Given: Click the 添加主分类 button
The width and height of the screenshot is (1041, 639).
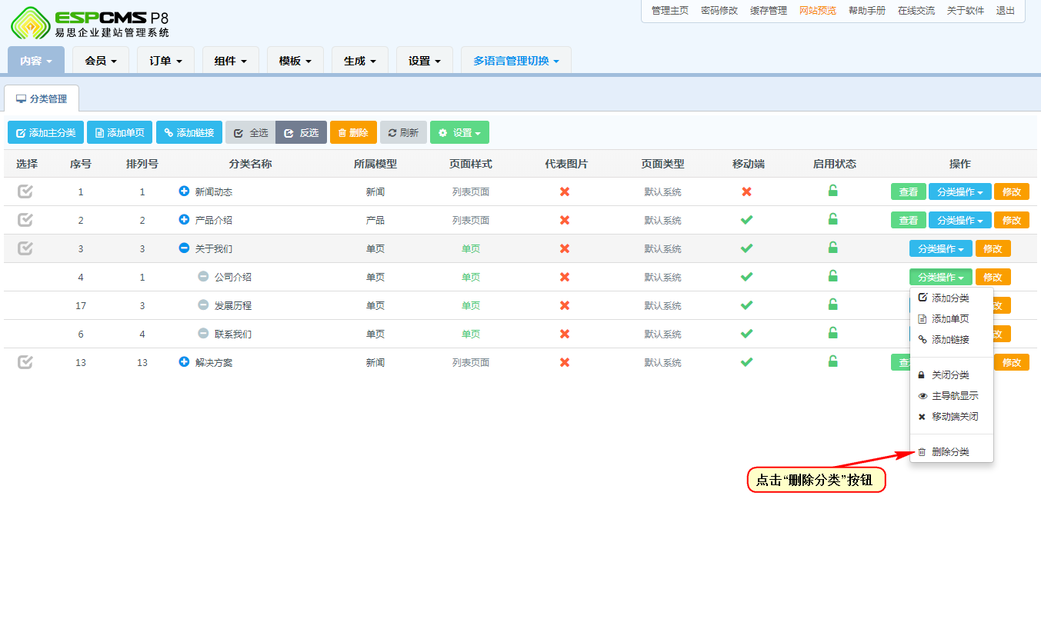Looking at the screenshot, I should (45, 132).
